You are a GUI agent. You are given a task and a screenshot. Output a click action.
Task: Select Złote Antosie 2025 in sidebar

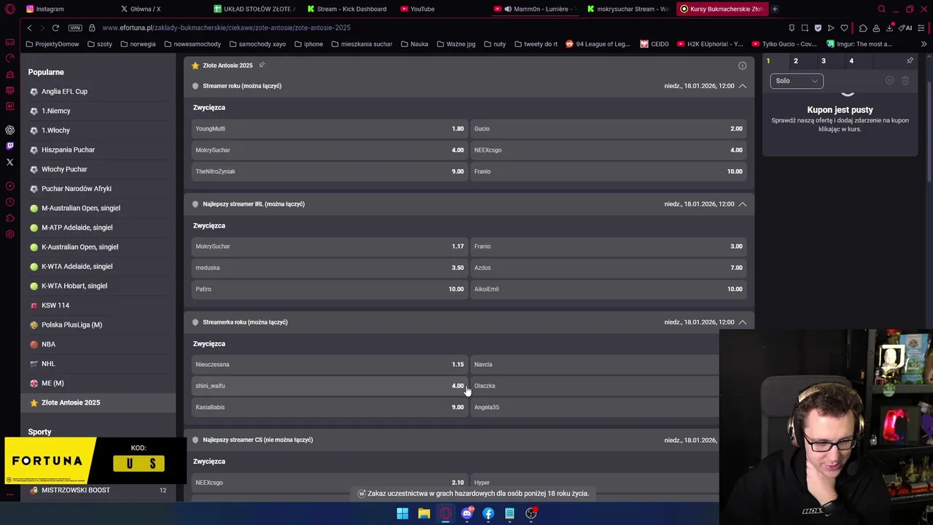click(x=98, y=402)
